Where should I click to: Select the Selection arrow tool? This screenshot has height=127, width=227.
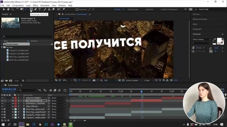4,9
